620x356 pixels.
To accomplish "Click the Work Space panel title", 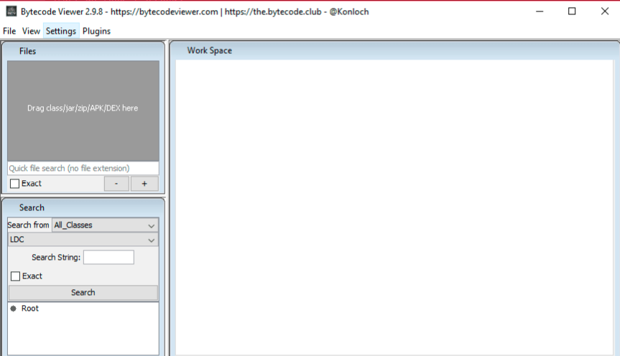I will [210, 50].
